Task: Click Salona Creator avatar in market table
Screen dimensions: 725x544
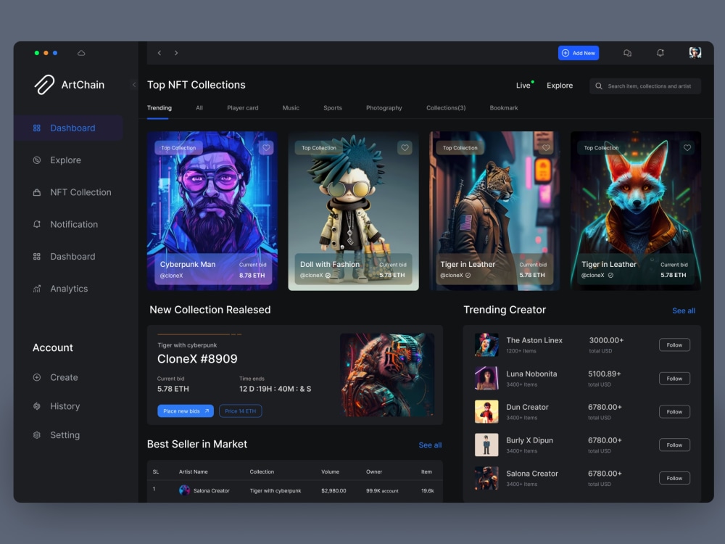Action: [184, 490]
